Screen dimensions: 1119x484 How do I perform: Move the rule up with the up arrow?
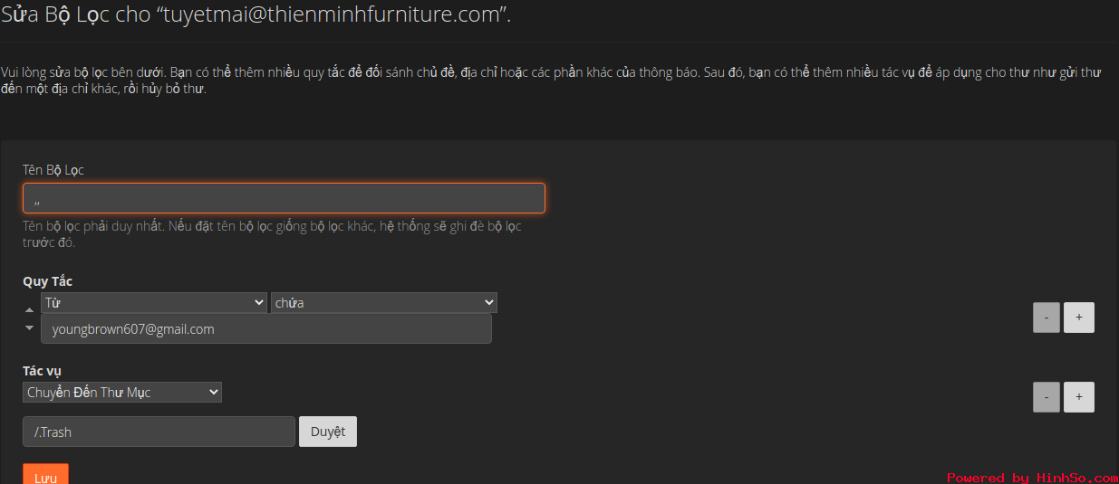point(29,310)
